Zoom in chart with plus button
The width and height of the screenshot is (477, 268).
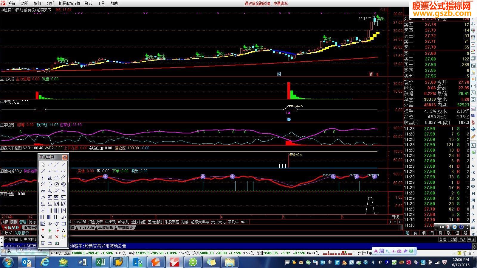pos(390,222)
